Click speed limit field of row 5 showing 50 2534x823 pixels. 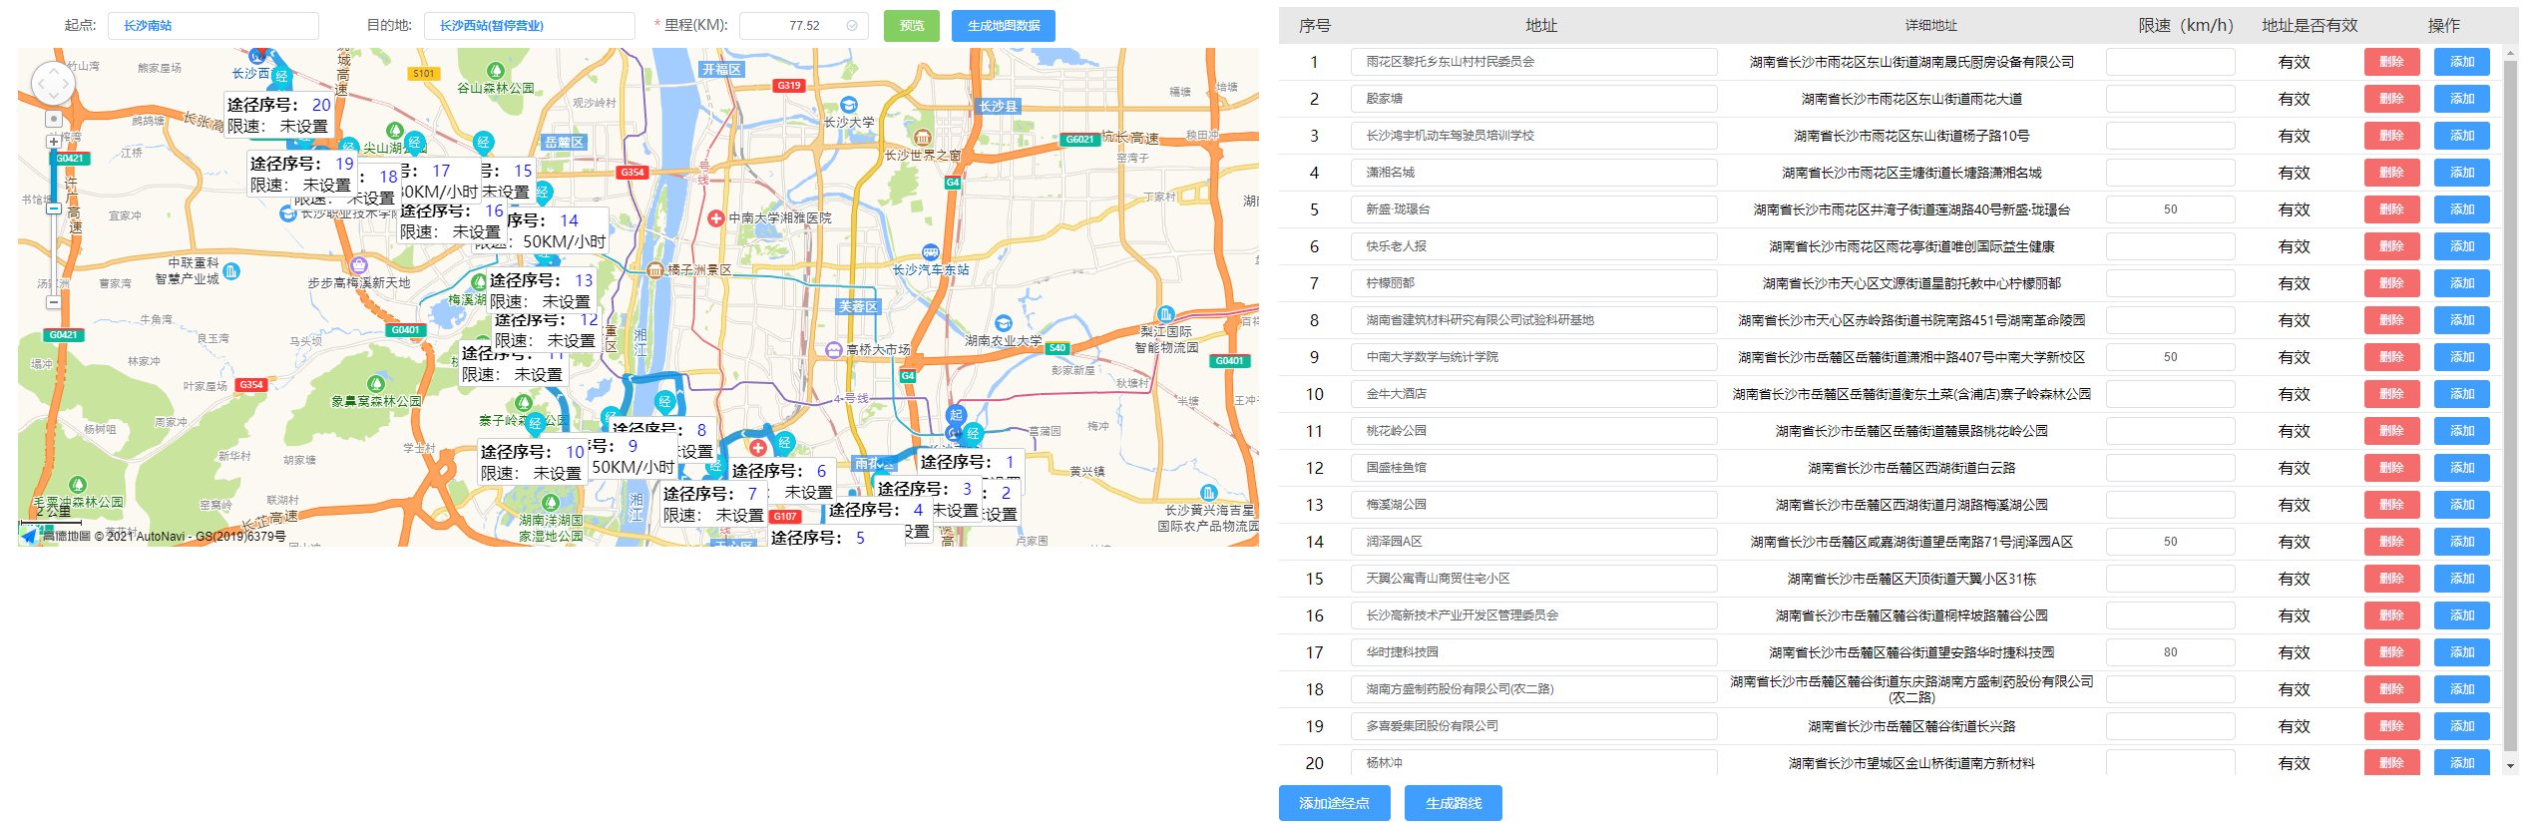(x=2171, y=209)
